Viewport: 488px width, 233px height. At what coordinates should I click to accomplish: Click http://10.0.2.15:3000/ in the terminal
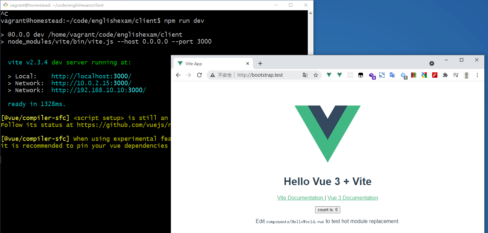91,83
